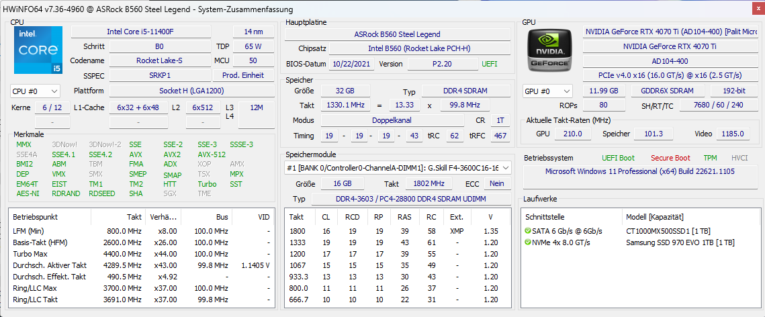Click the 10/22/2021 BIOS date field
Screen dimensions: 765x317
352,64
